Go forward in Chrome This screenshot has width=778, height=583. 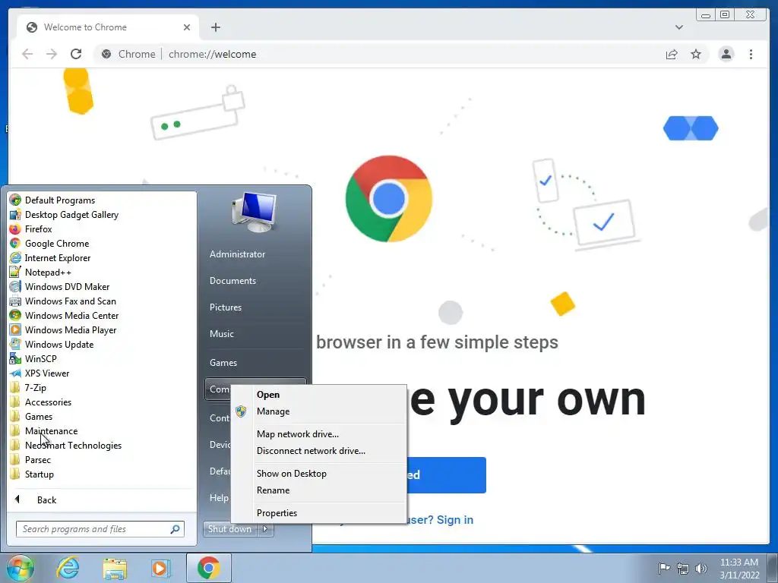[x=52, y=54]
